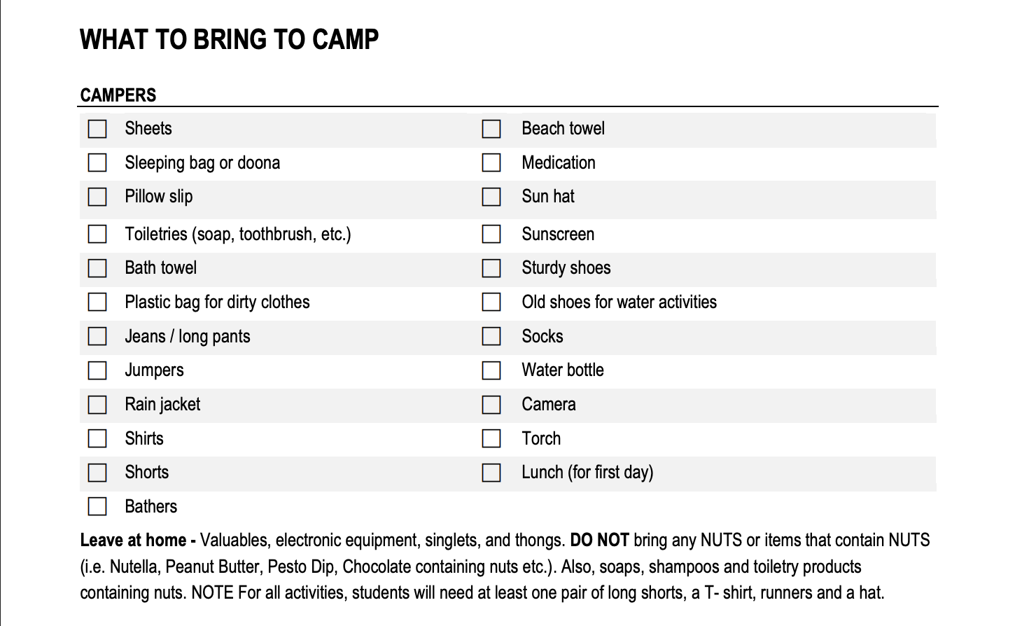1029x626 pixels.
Task: Click the WHAT TO BRING TO CAMP heading
Action: [229, 40]
